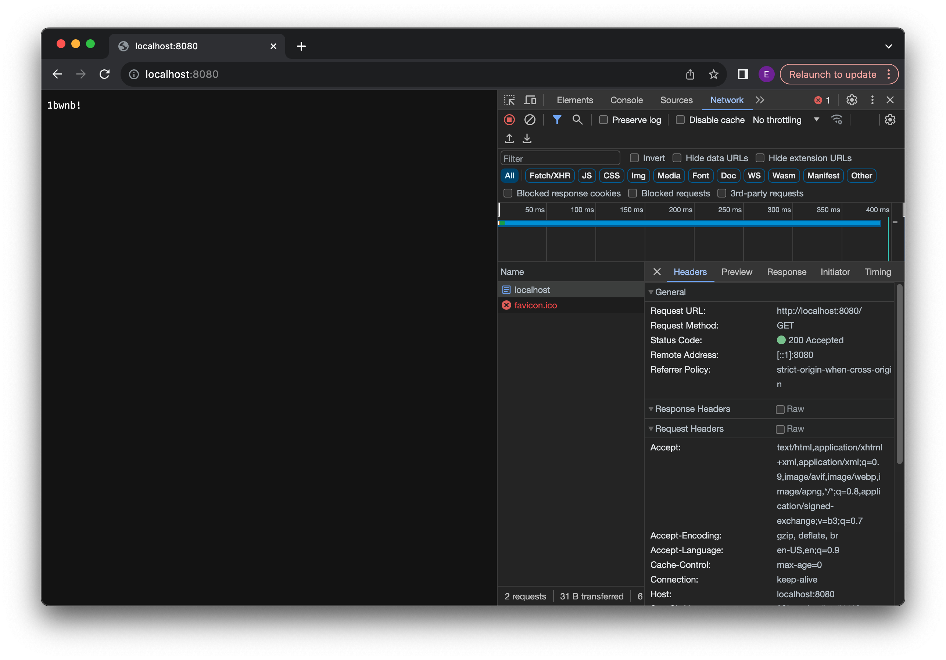The height and width of the screenshot is (660, 946).
Task: Open the Timing tab
Action: [877, 272]
